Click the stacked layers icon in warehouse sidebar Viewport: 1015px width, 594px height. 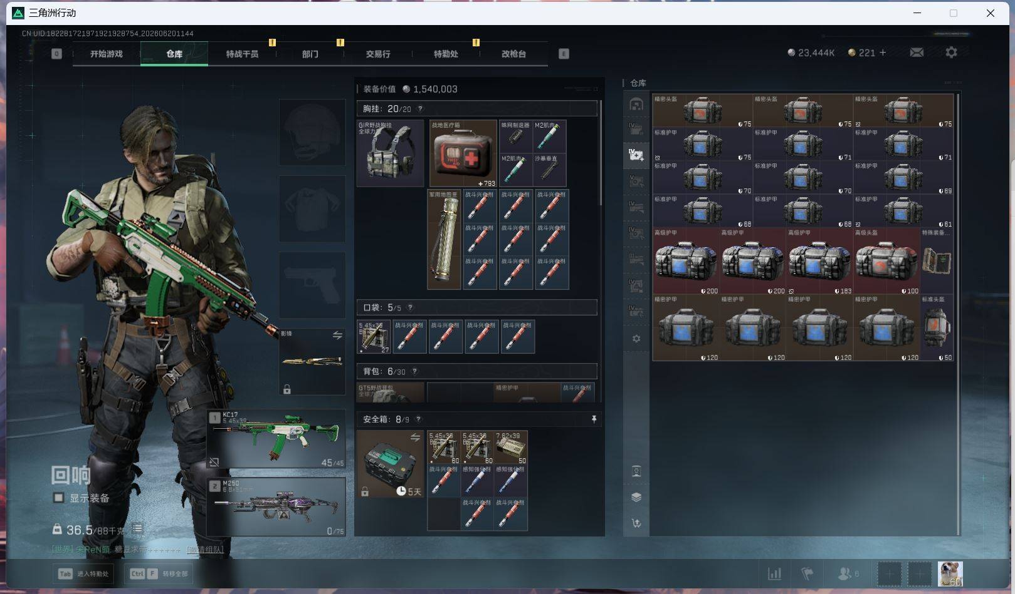point(636,497)
